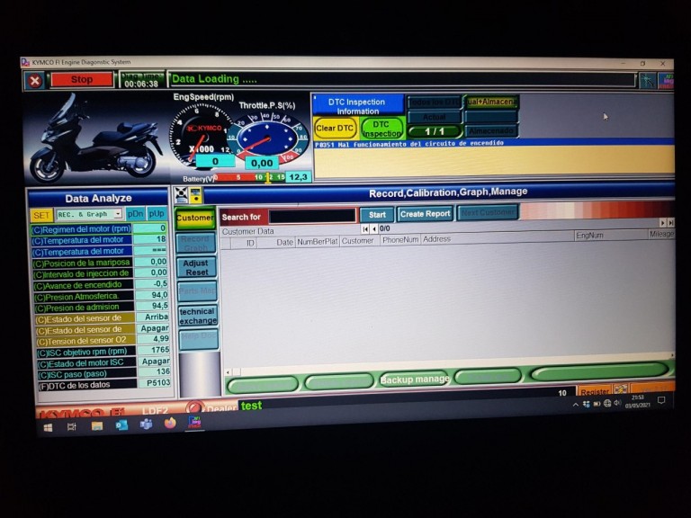Click the yellow device icon above Customer
691x518 pixels.
pos(195,193)
